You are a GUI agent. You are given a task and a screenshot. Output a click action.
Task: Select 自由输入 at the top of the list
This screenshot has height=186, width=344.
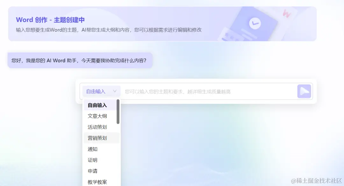(97, 105)
